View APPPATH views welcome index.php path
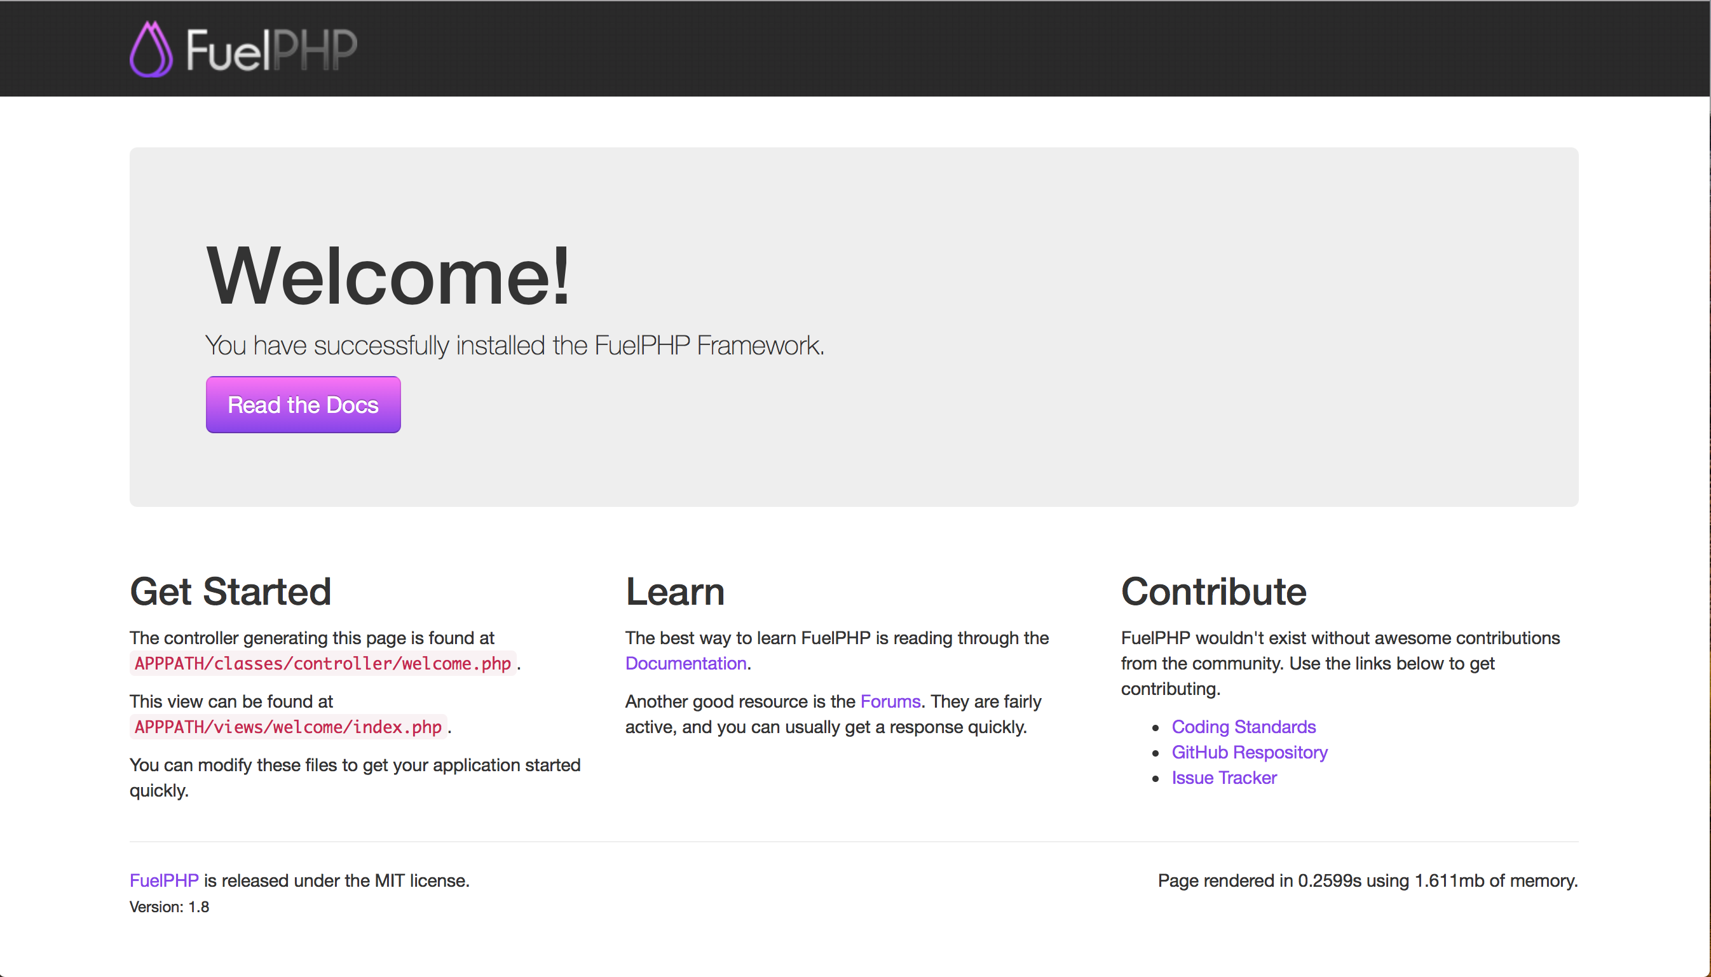 [x=288, y=727]
